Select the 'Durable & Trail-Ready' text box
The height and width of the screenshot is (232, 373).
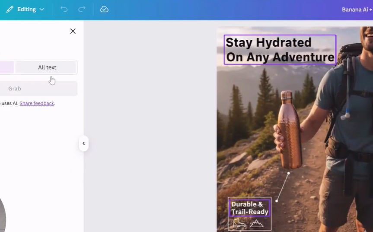[x=249, y=208]
